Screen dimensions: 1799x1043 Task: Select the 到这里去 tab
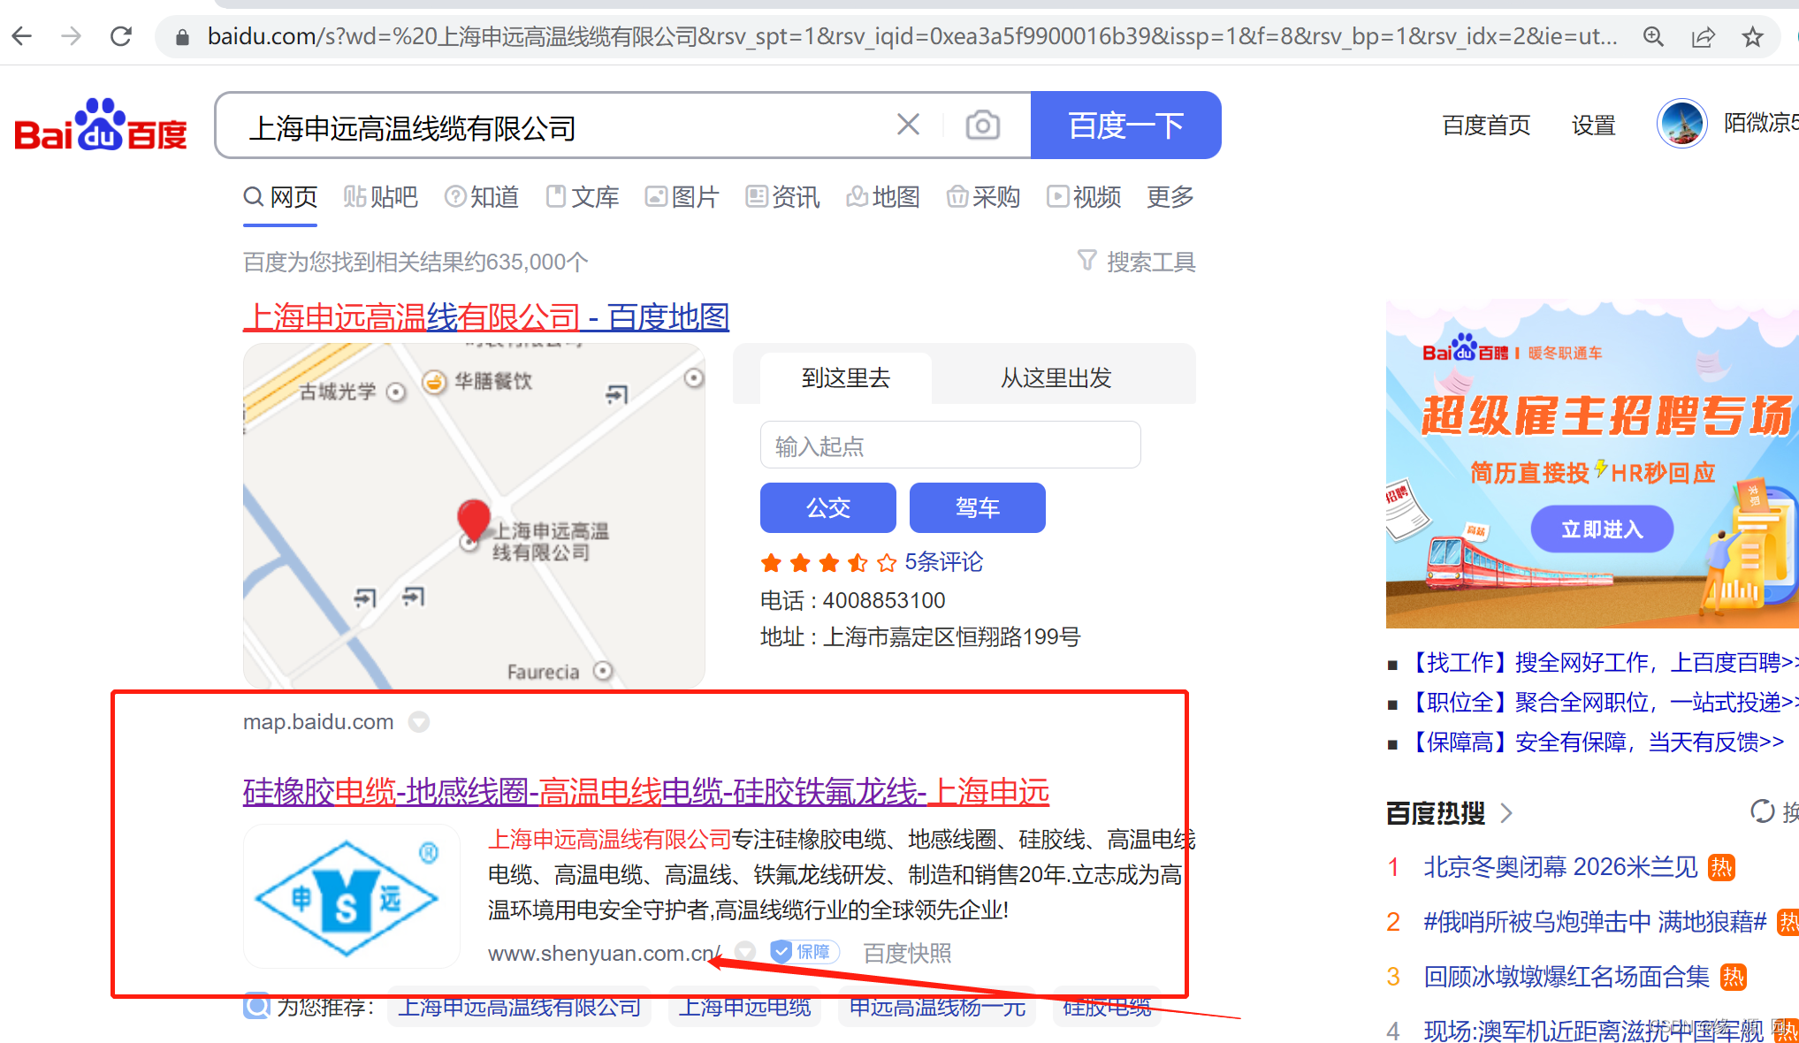tap(845, 377)
